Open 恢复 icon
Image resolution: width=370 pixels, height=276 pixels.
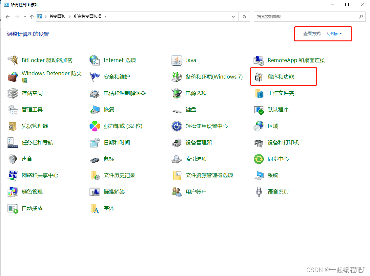(x=94, y=110)
